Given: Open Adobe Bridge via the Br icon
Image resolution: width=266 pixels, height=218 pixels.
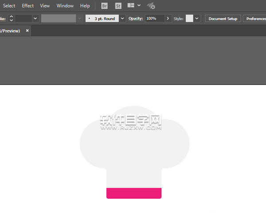Looking at the screenshot, I should [x=105, y=6].
